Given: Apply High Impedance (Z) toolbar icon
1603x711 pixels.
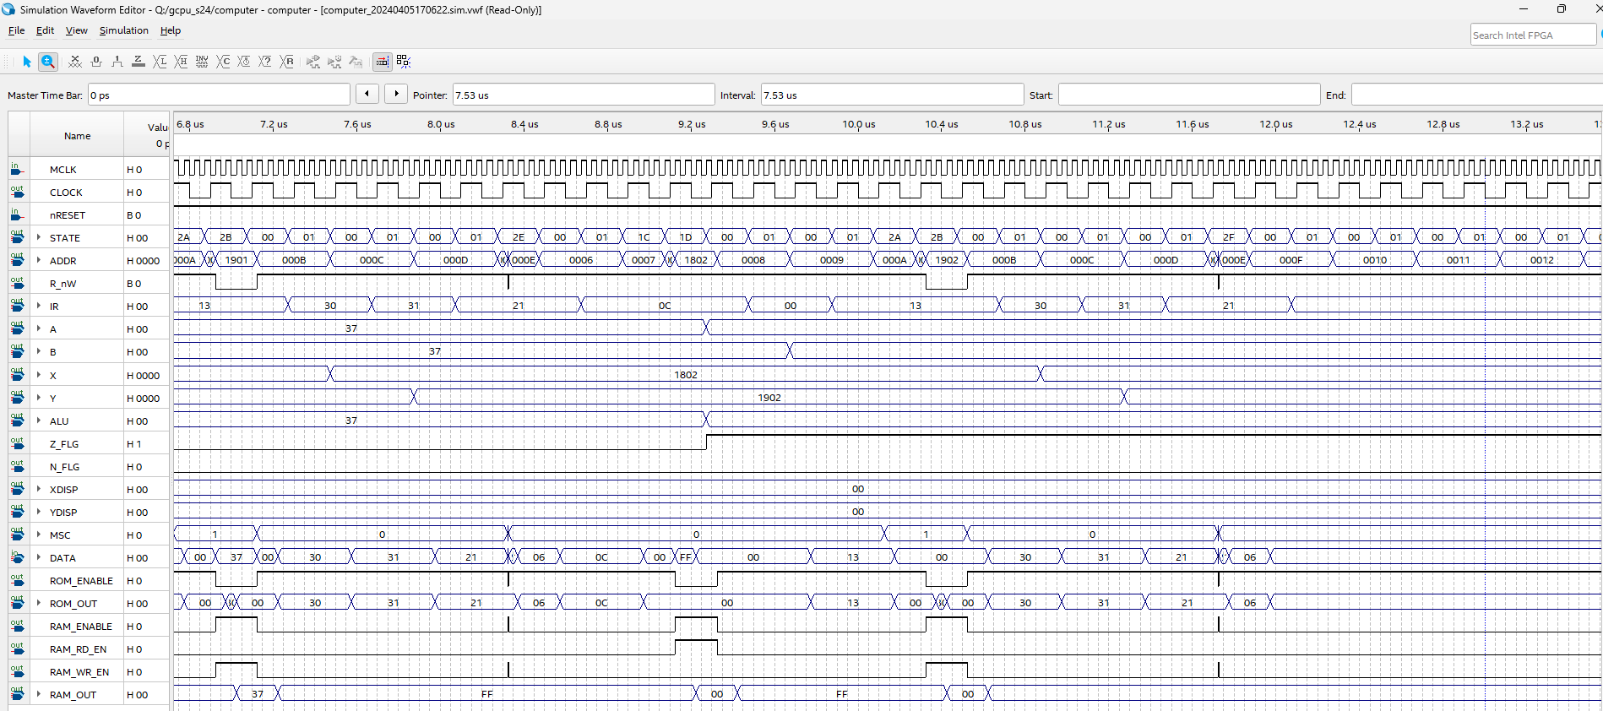Looking at the screenshot, I should coord(139,62).
